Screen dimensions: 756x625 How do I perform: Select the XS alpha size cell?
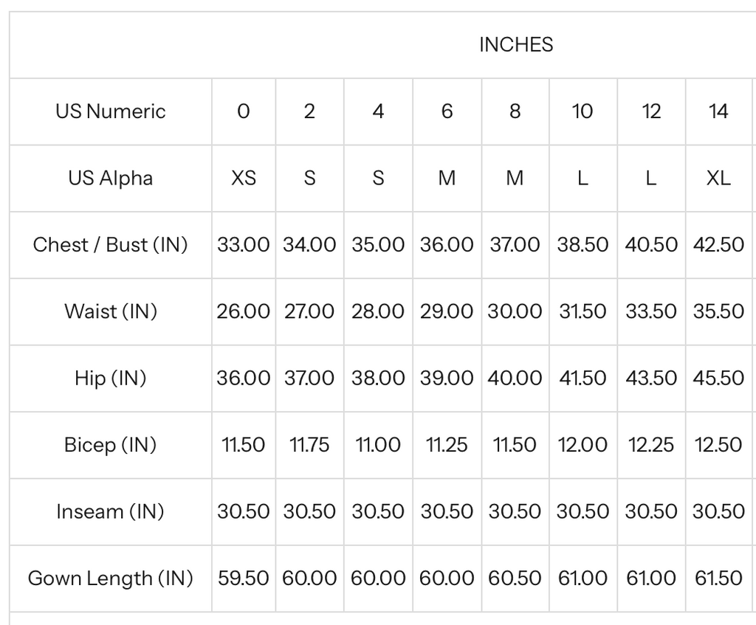[244, 179]
